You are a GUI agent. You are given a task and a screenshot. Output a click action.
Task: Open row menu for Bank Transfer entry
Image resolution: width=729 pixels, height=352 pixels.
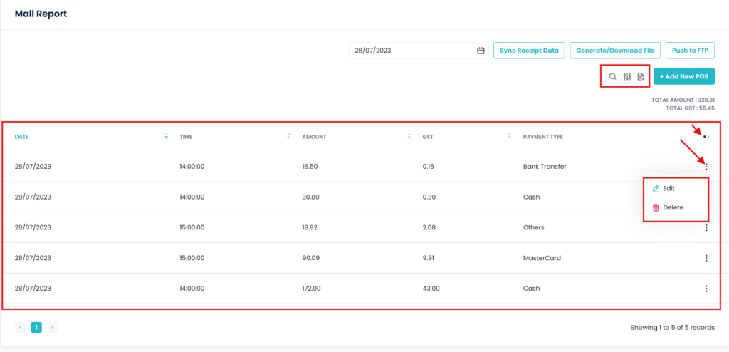coord(706,167)
